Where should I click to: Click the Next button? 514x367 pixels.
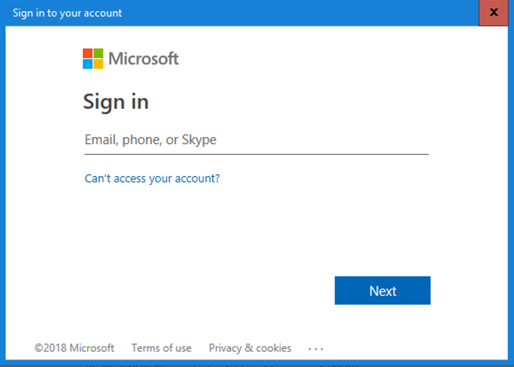383,290
